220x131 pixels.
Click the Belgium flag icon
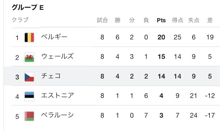(29, 38)
